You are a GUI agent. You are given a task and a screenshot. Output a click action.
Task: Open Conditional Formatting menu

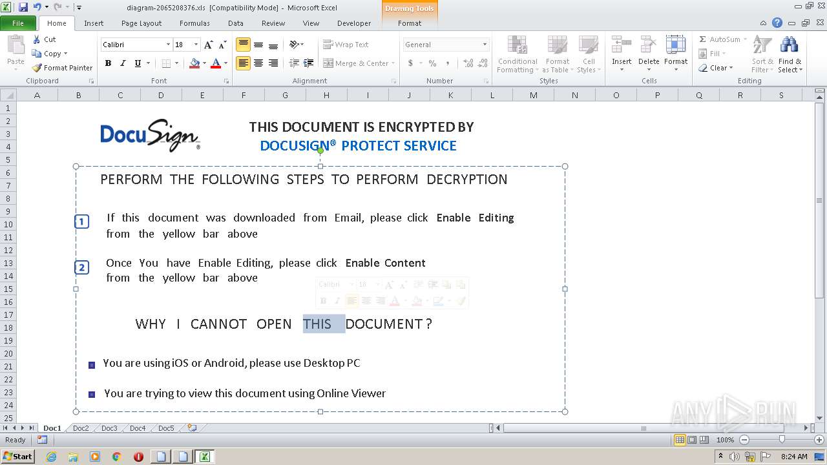(517, 54)
